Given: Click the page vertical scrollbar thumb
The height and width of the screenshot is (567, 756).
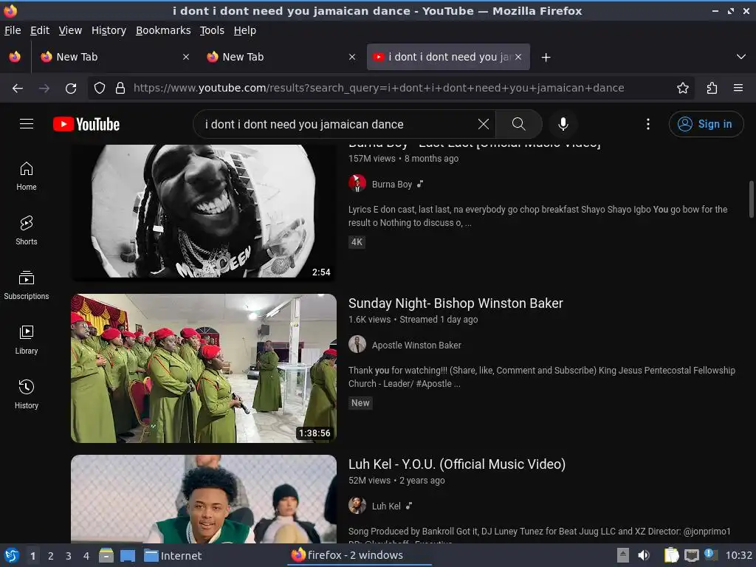Looking at the screenshot, I should click(751, 199).
